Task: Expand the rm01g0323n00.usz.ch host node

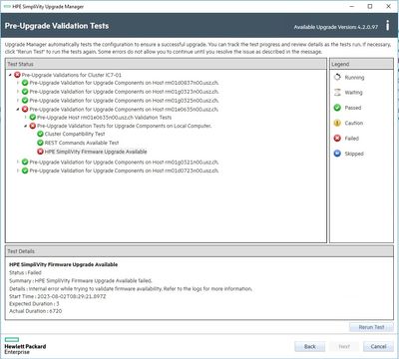Action: point(18,92)
